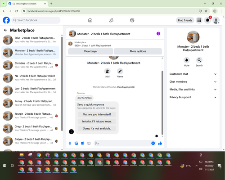This screenshot has height=180, width=225.
Task: Click the Find friends button
Action: coord(185,20)
